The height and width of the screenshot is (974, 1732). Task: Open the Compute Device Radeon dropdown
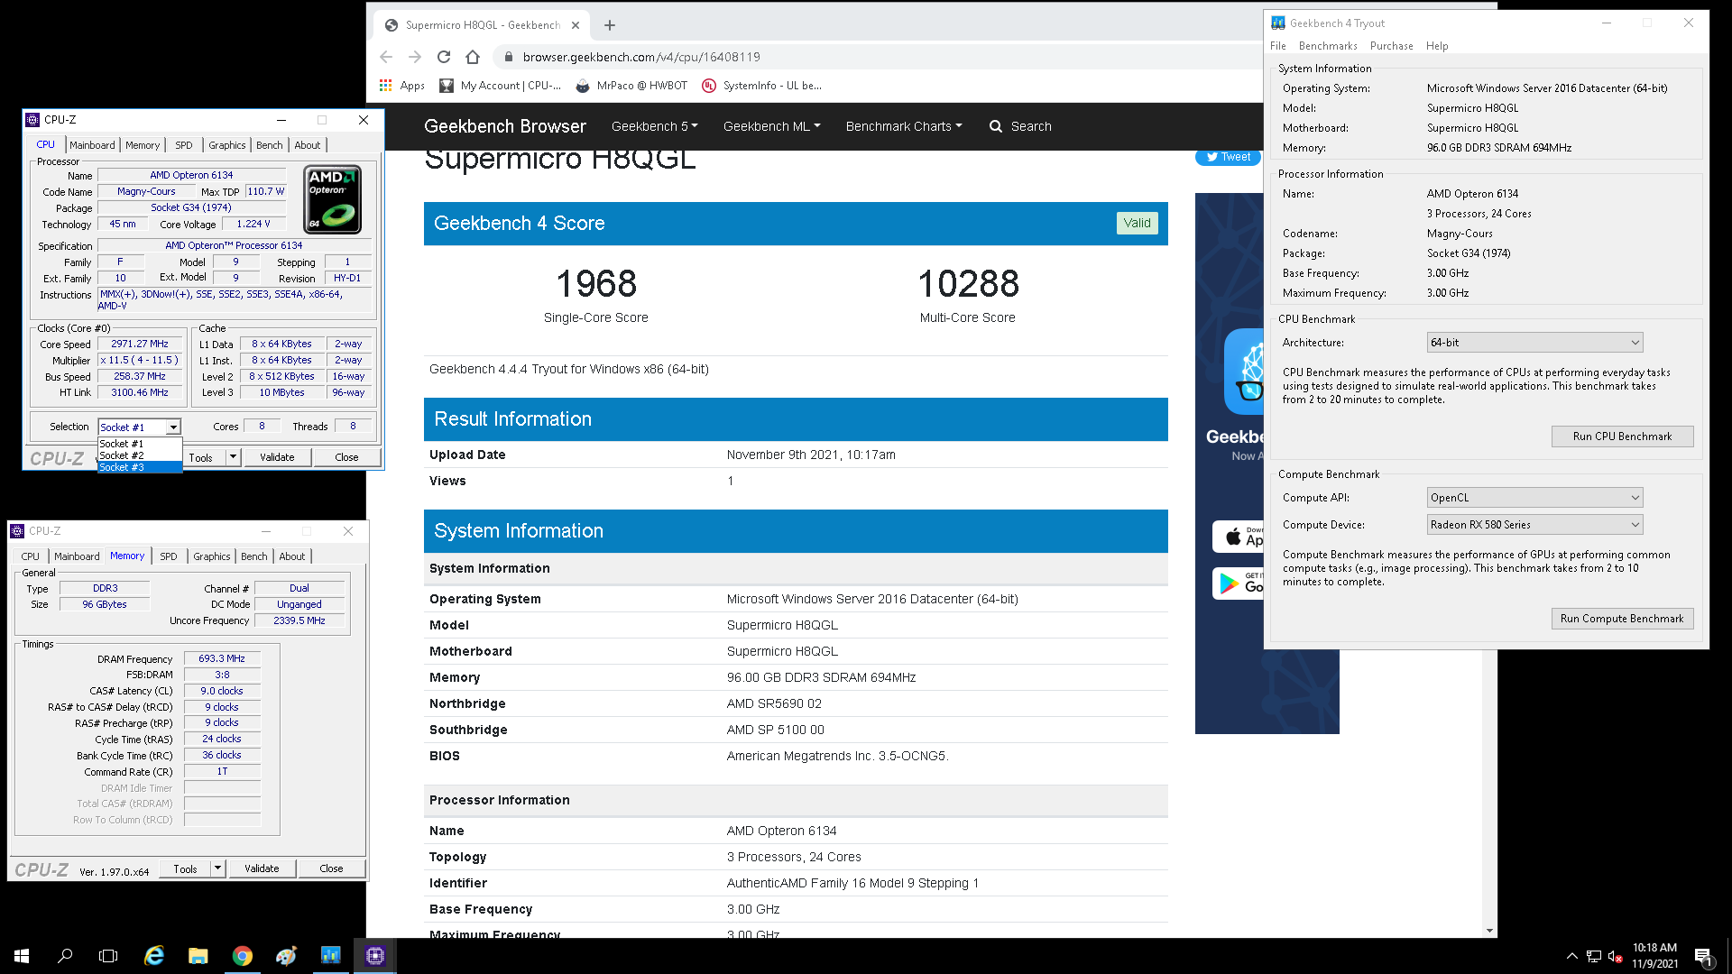coord(1534,525)
